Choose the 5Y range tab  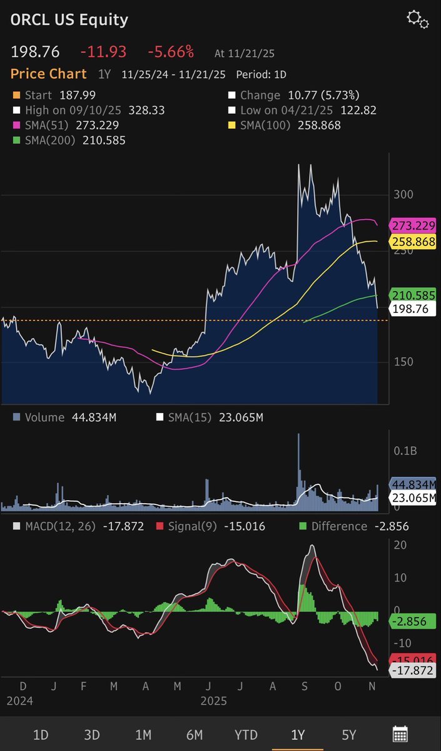point(348,735)
